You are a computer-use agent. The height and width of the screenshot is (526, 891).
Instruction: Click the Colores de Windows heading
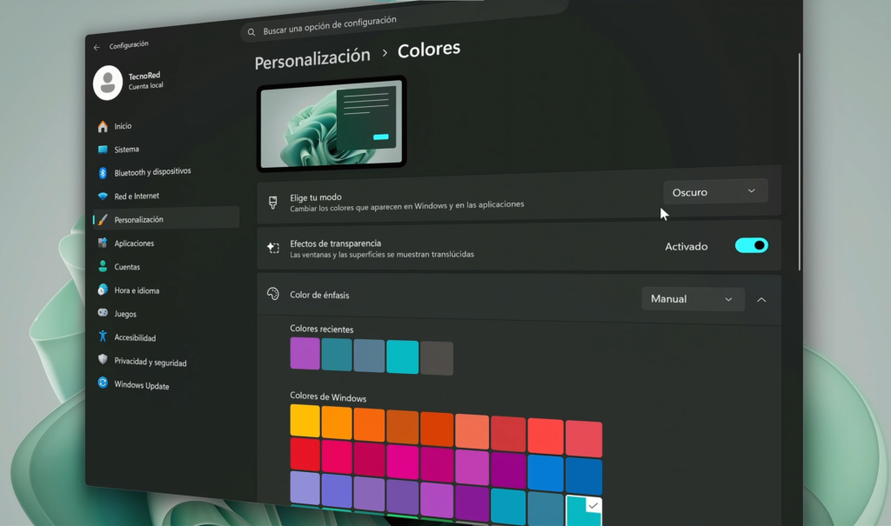coord(328,396)
